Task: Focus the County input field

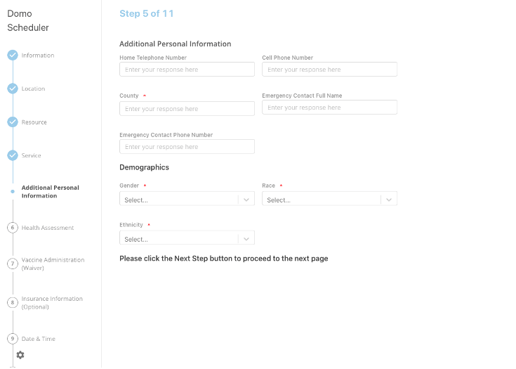Action: click(187, 108)
